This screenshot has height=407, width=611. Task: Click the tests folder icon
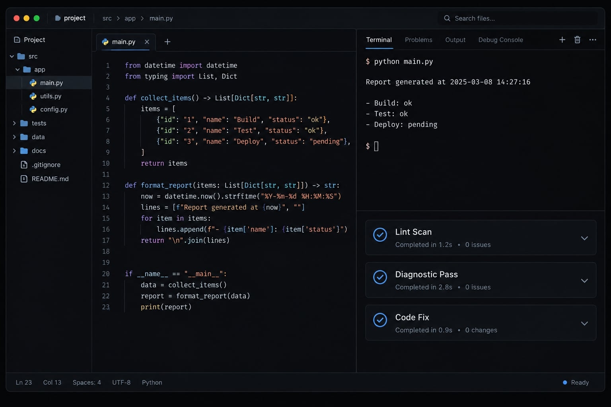[x=24, y=123]
